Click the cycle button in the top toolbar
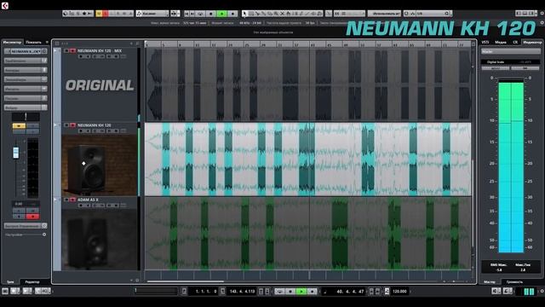 point(201,14)
